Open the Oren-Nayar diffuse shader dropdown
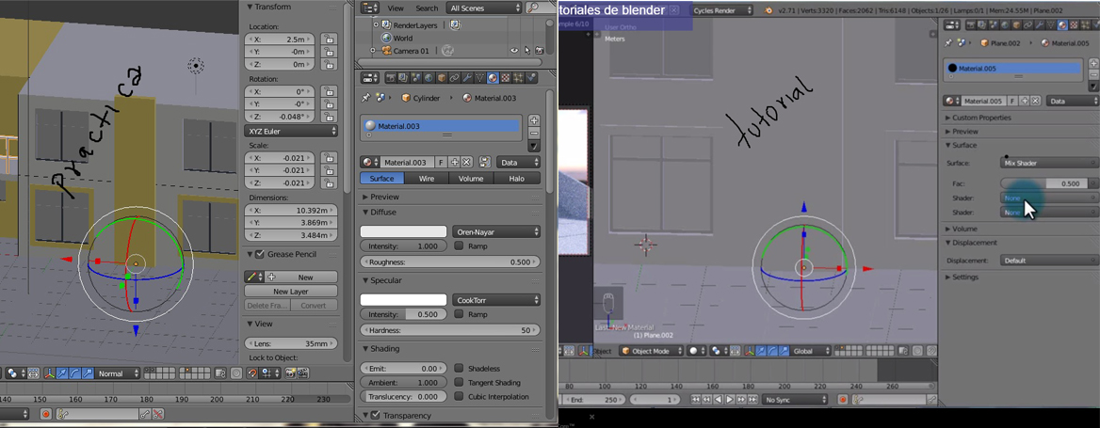This screenshot has width=1100, height=428. (496, 231)
